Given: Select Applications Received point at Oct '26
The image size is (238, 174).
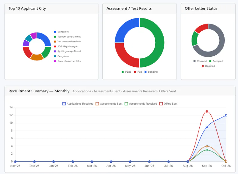Looking at the screenshot, I should [x=226, y=115].
